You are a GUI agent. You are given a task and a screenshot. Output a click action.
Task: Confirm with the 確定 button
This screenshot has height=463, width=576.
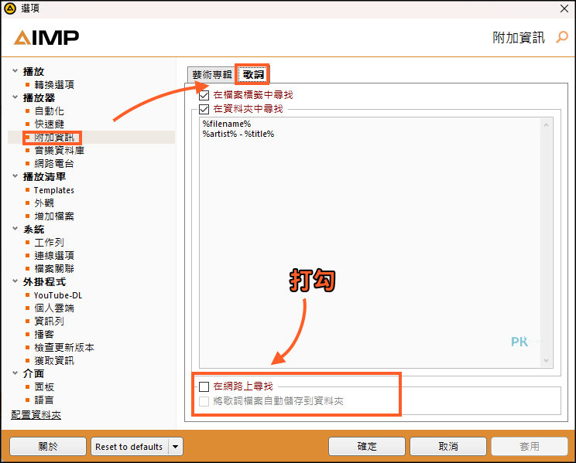click(367, 447)
